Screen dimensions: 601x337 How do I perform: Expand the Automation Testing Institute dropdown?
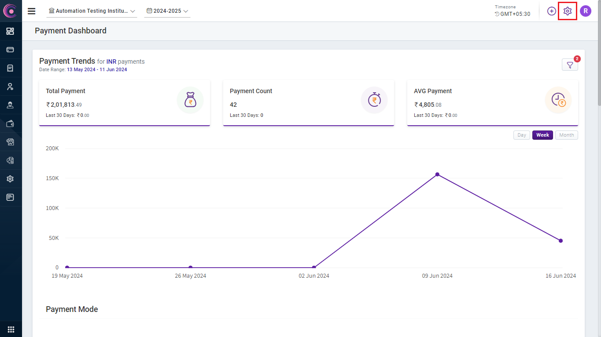92,11
